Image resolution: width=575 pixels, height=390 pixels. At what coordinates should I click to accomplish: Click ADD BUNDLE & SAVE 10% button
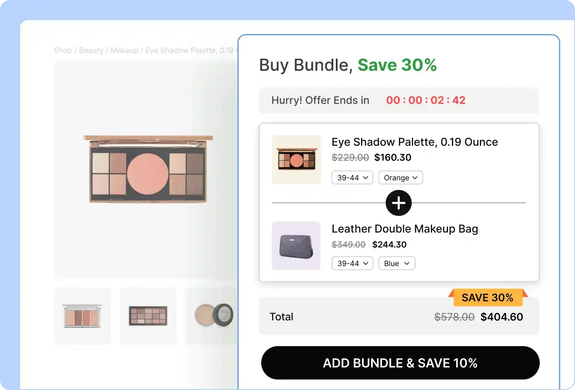click(400, 363)
